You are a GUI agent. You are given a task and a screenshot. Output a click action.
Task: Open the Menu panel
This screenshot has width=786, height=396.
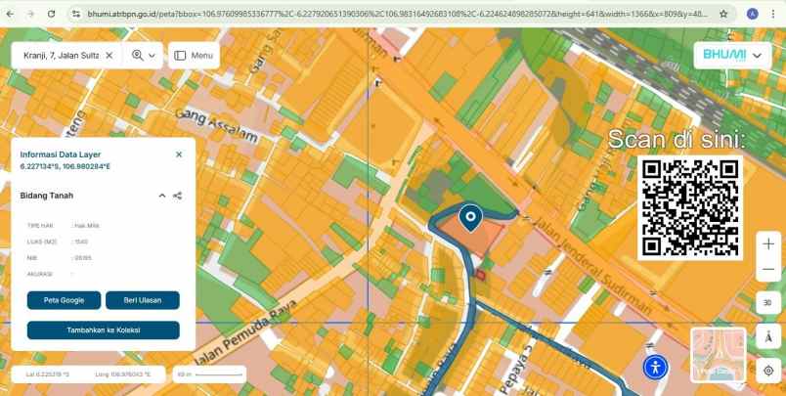point(194,56)
